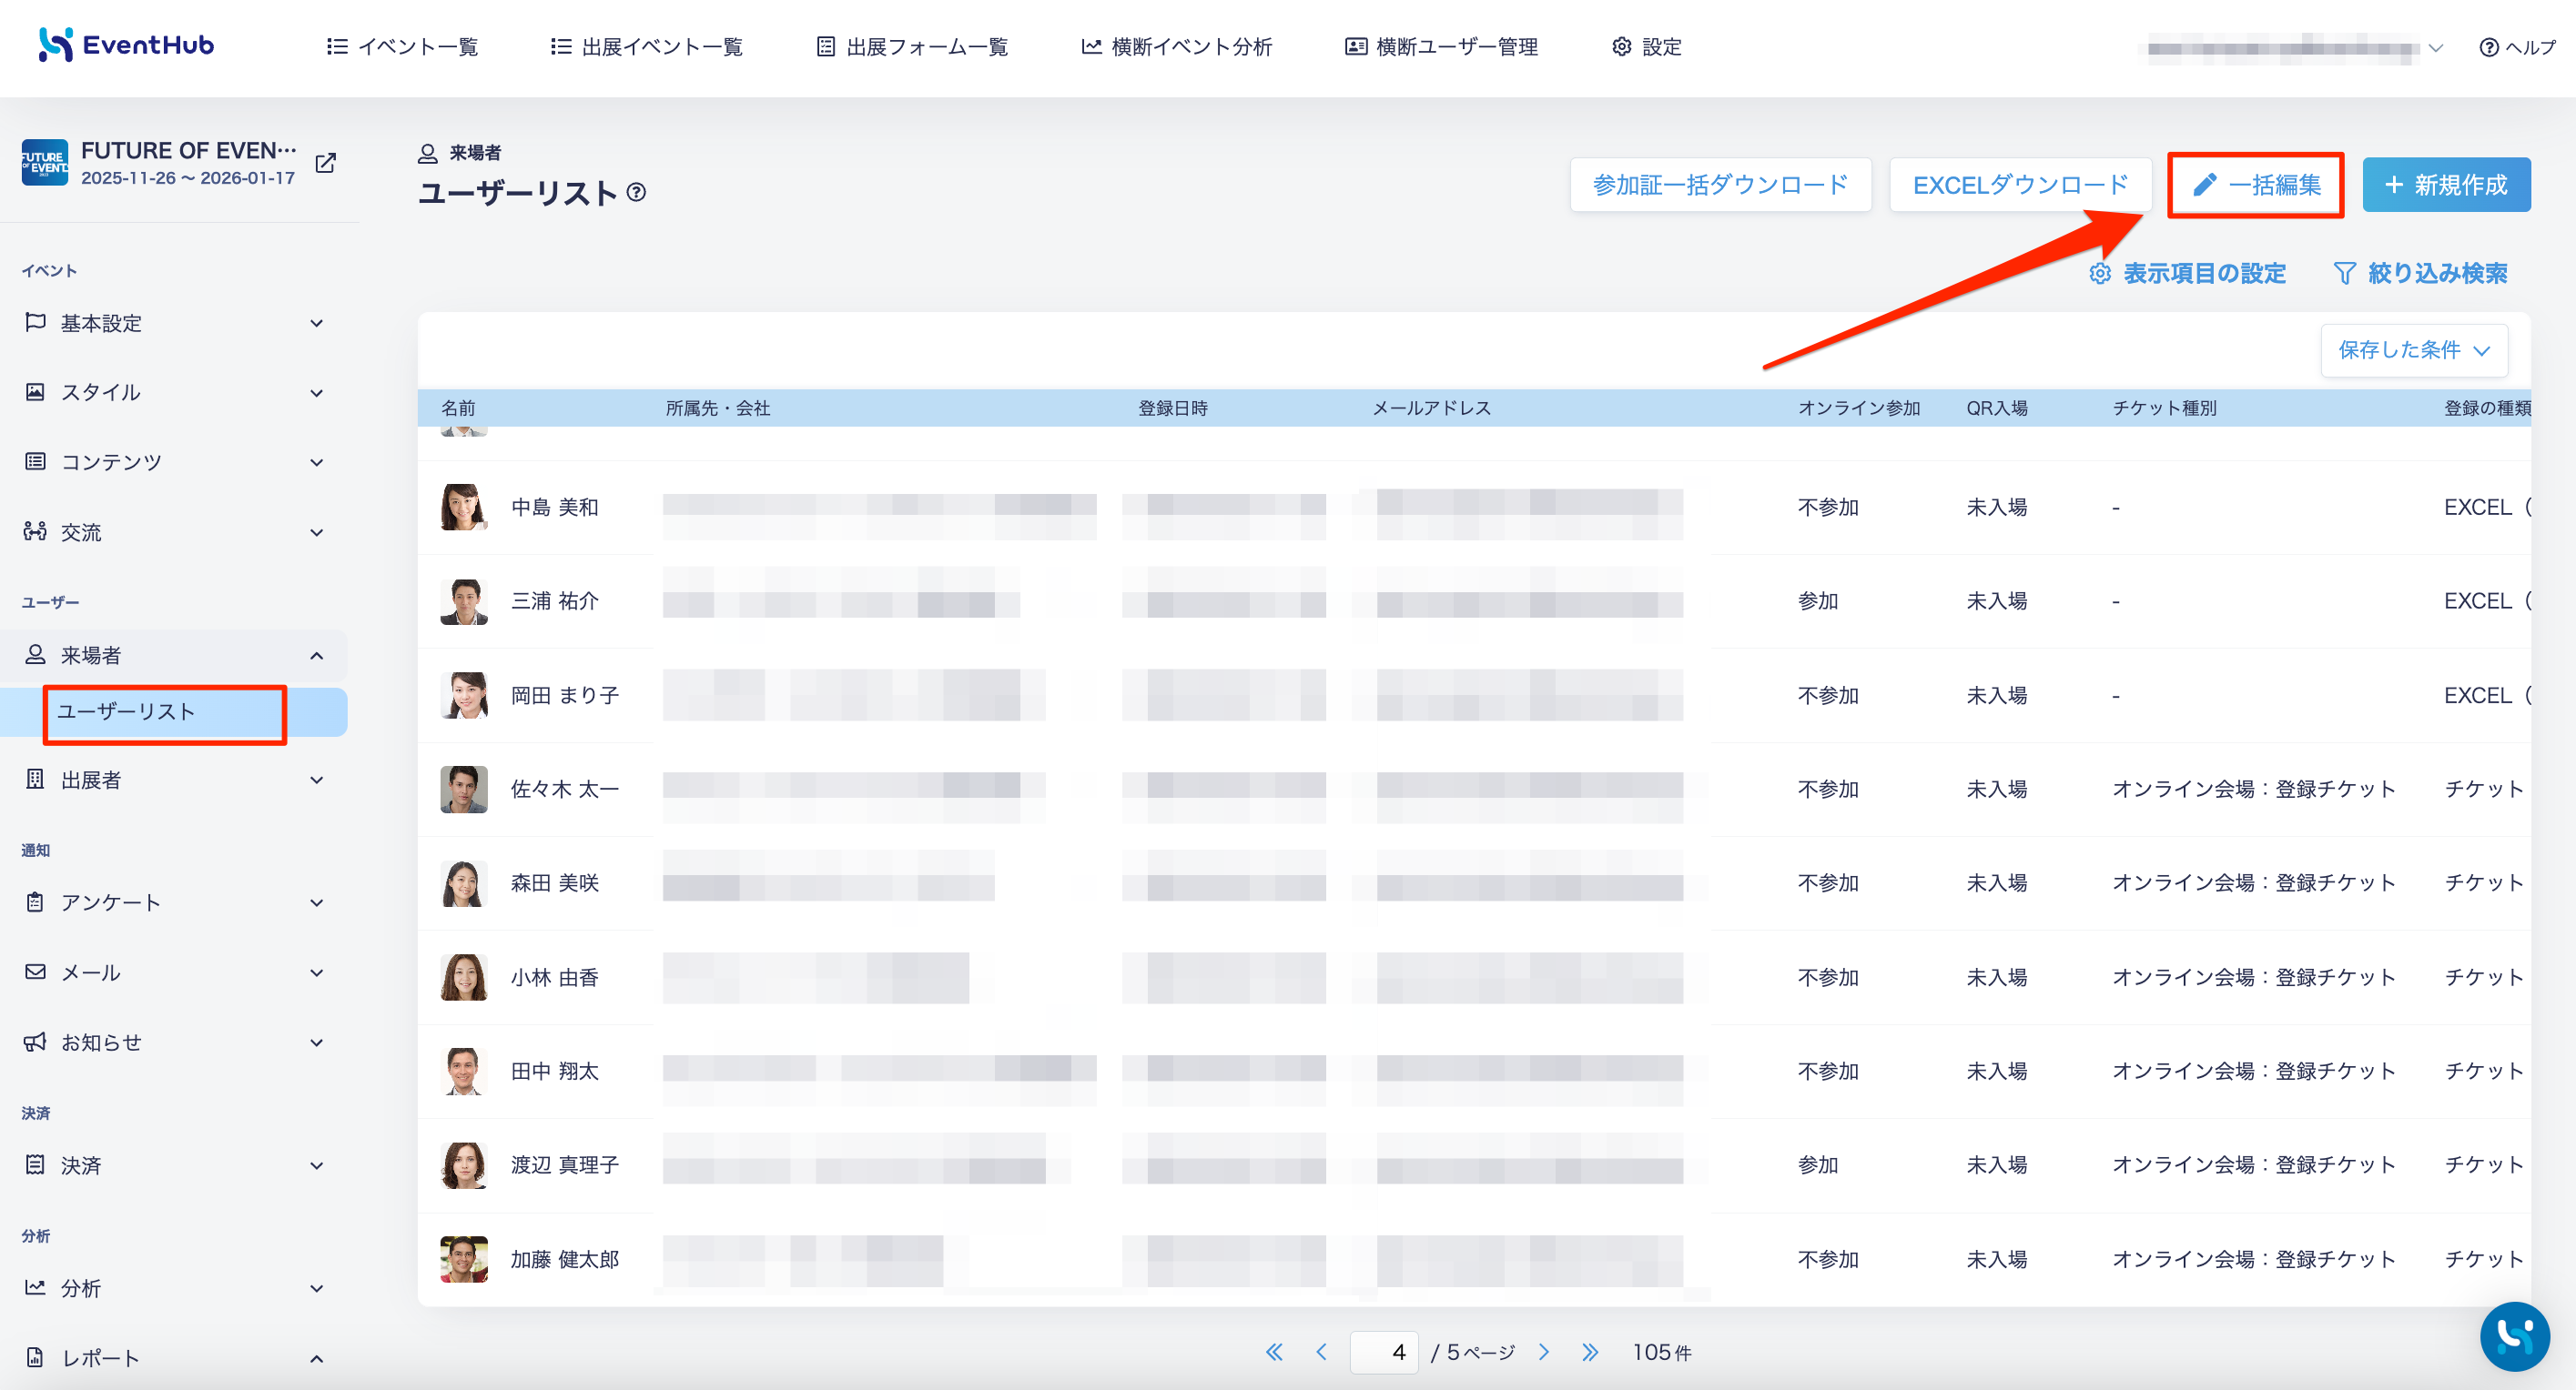
Task: Click the 決済 receipt icon
Action: [x=35, y=1164]
